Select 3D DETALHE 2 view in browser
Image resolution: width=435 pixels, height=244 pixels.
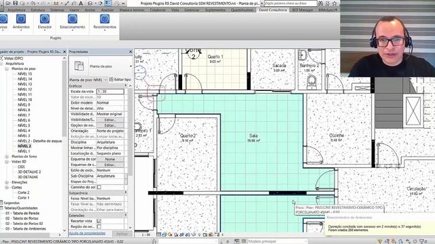29,171
